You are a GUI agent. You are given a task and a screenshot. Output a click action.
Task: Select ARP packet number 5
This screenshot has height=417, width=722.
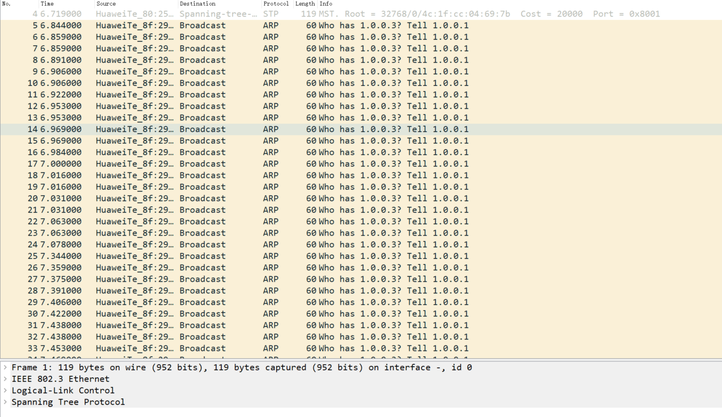(361, 25)
